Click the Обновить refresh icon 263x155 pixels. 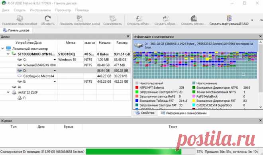48,18
